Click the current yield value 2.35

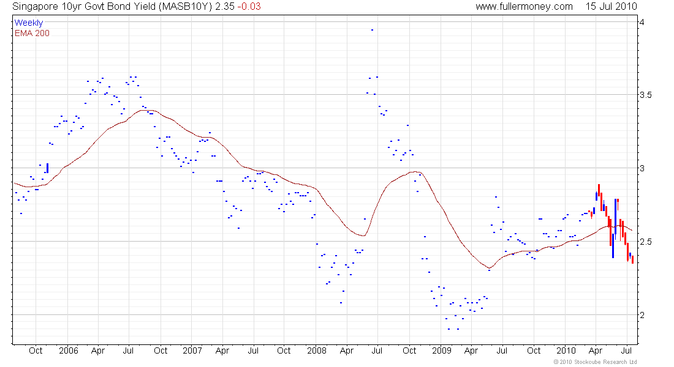(224, 7)
